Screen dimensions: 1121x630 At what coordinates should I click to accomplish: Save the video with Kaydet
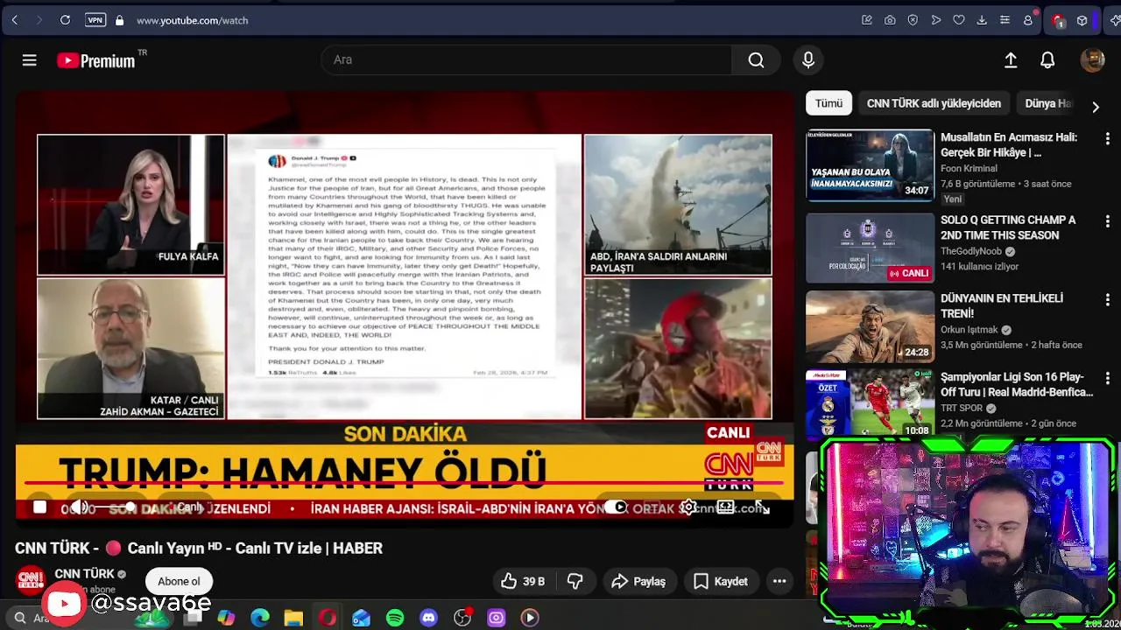(721, 581)
